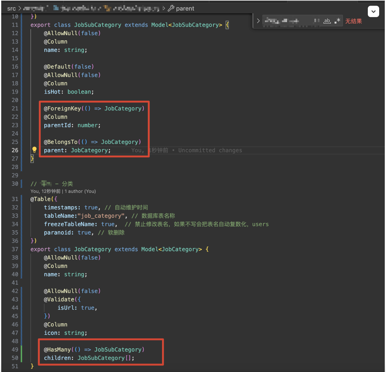Click the "无结果" no results label
The height and width of the screenshot is (372, 386).
[354, 21]
